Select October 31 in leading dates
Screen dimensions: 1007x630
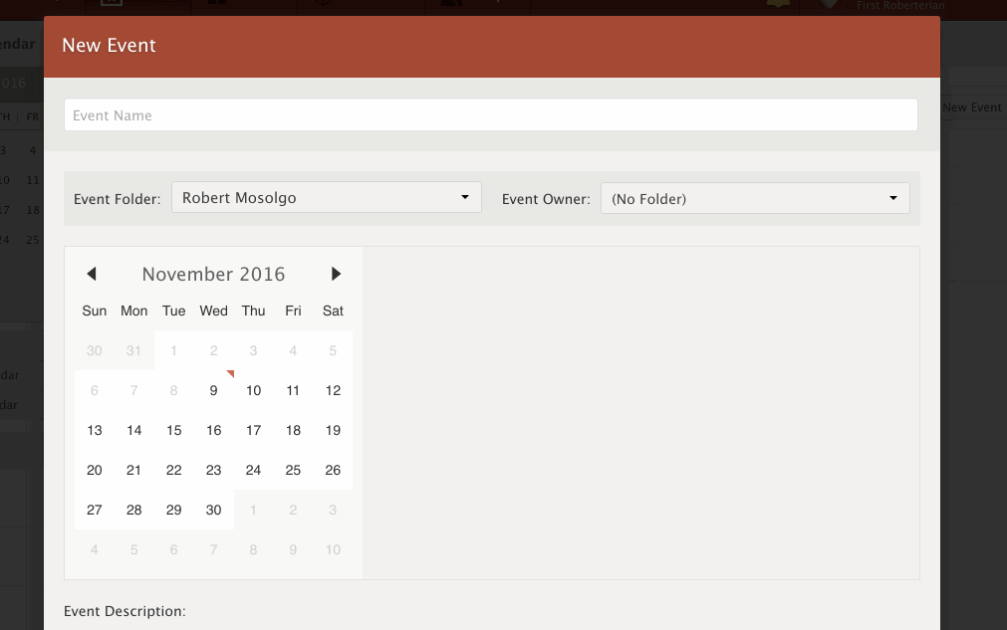134,350
